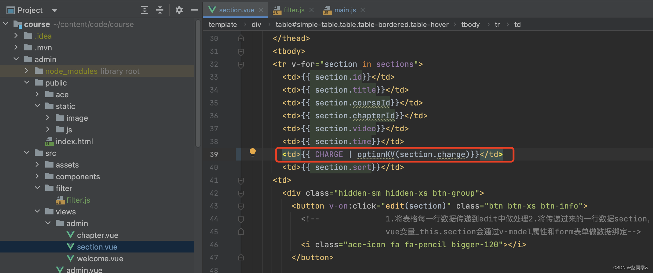Fold the td block at line 41
The height and width of the screenshot is (273, 653).
tap(241, 180)
